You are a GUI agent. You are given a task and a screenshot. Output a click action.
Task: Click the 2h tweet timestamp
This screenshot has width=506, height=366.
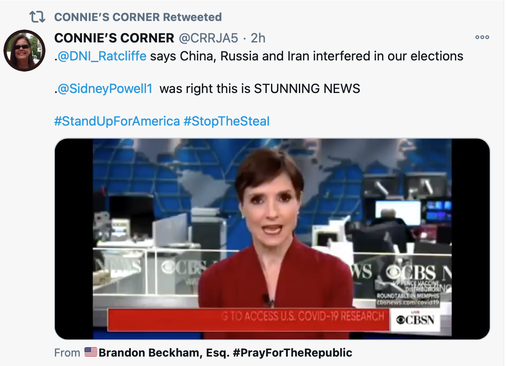click(258, 38)
